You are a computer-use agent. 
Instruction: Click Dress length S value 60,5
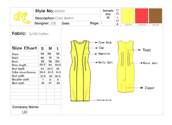42,65
